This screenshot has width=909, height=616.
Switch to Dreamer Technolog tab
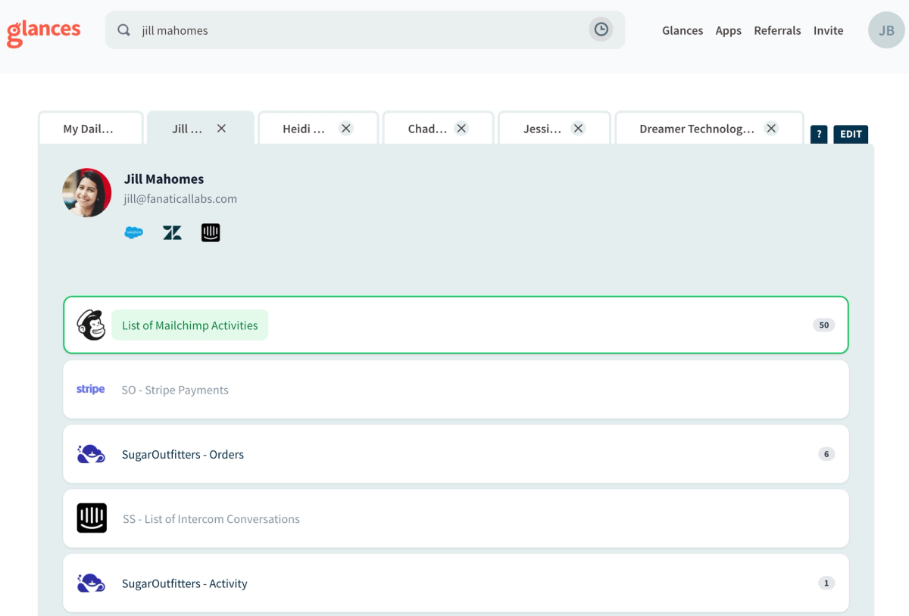709,128
